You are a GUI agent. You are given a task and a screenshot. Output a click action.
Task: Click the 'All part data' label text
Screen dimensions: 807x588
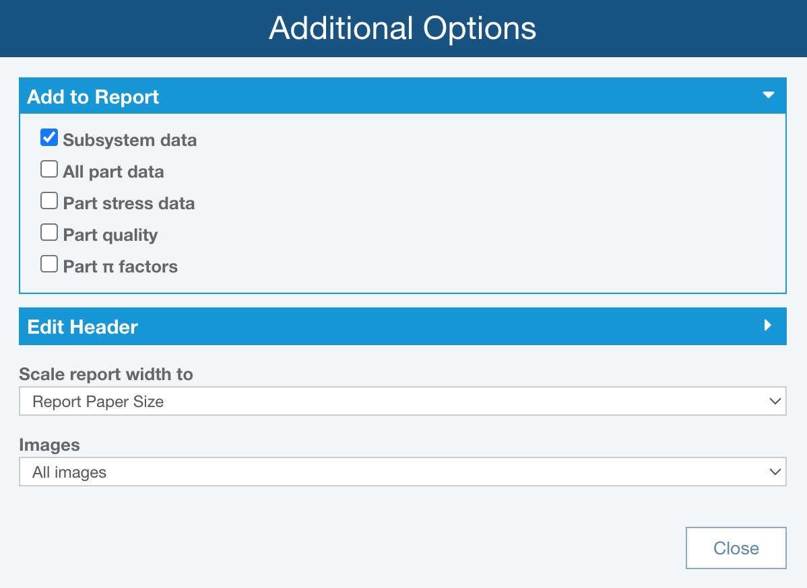click(113, 172)
